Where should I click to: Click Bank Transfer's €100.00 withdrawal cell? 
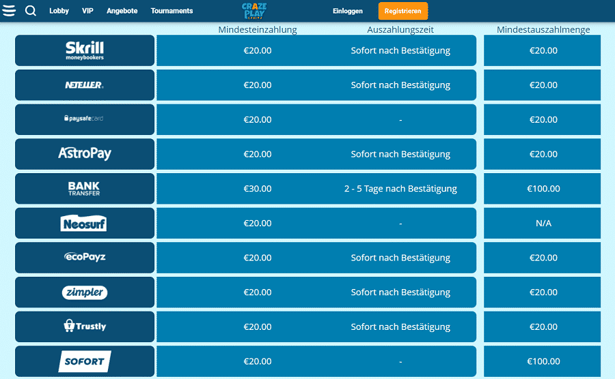542,189
